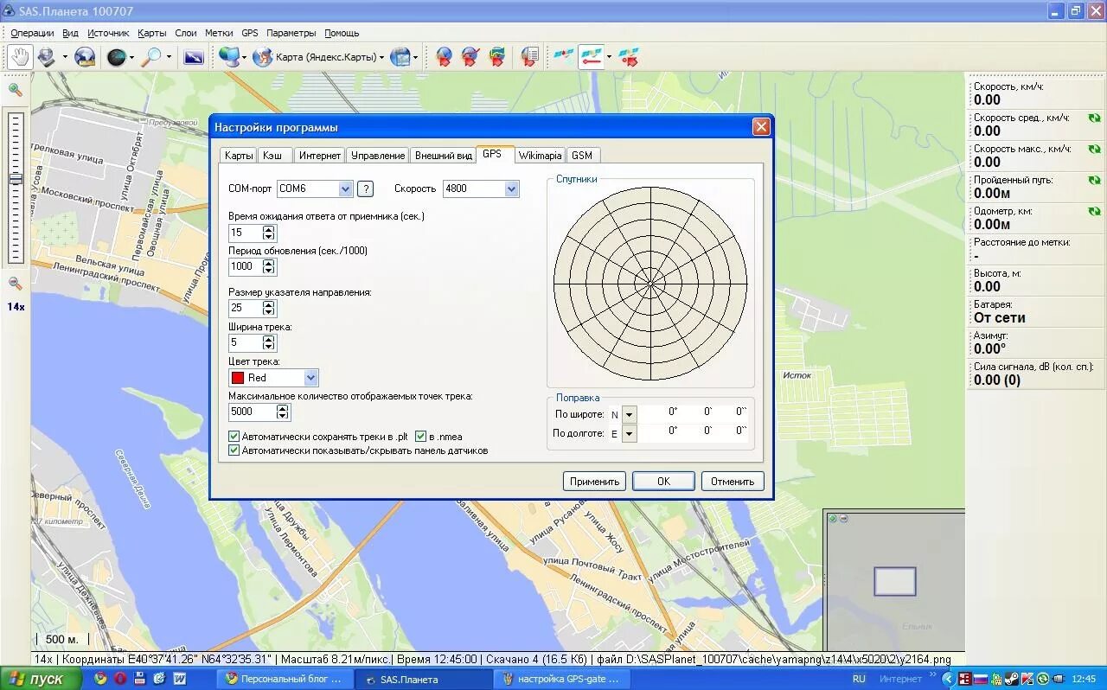
Task: Click the Применить button
Action: (594, 482)
